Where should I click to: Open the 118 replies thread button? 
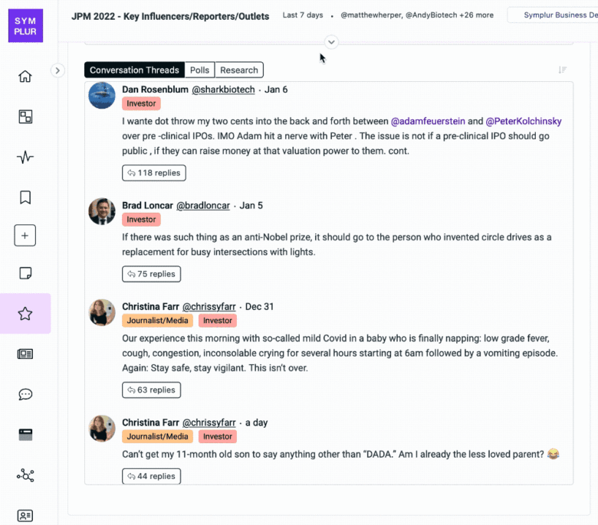point(154,173)
